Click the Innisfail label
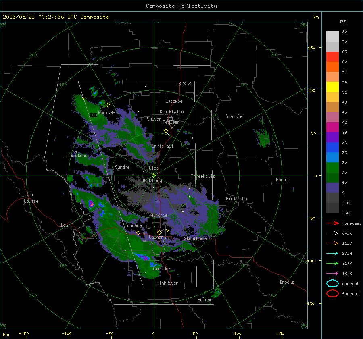The image size is (363, 339). coord(163,146)
